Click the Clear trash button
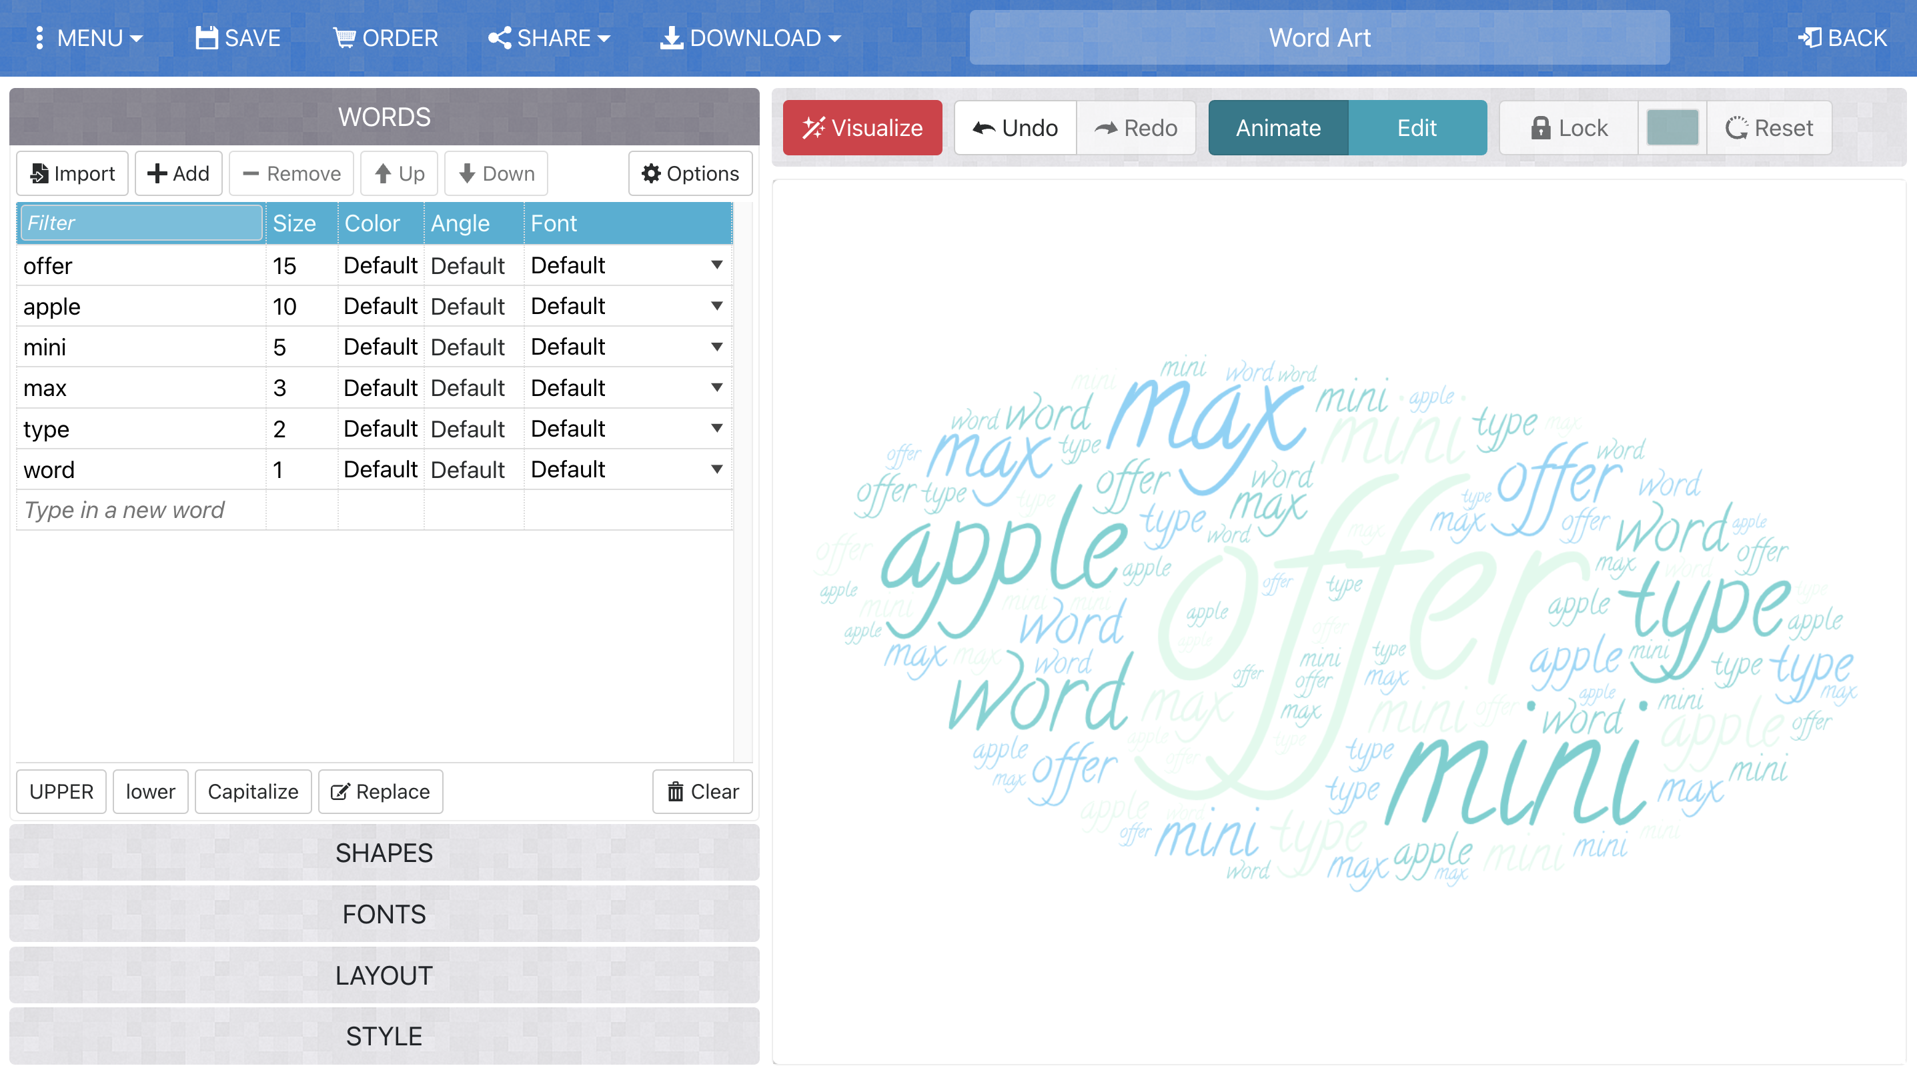This screenshot has height=1076, width=1917. [702, 791]
